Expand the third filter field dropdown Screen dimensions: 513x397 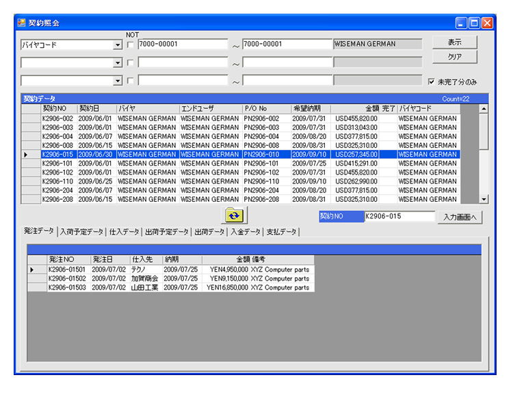(x=118, y=81)
